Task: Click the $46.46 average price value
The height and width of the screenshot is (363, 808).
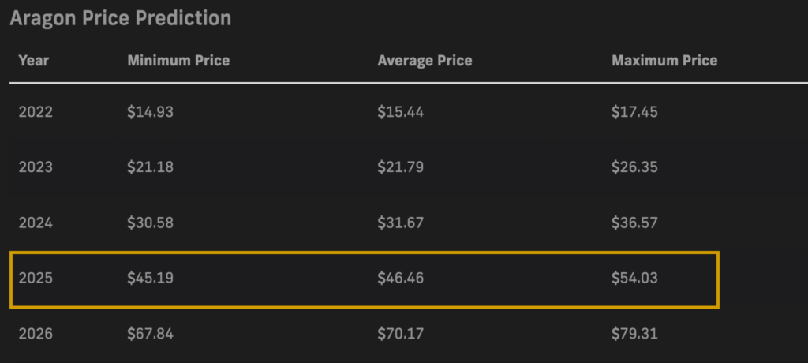Action: point(400,279)
